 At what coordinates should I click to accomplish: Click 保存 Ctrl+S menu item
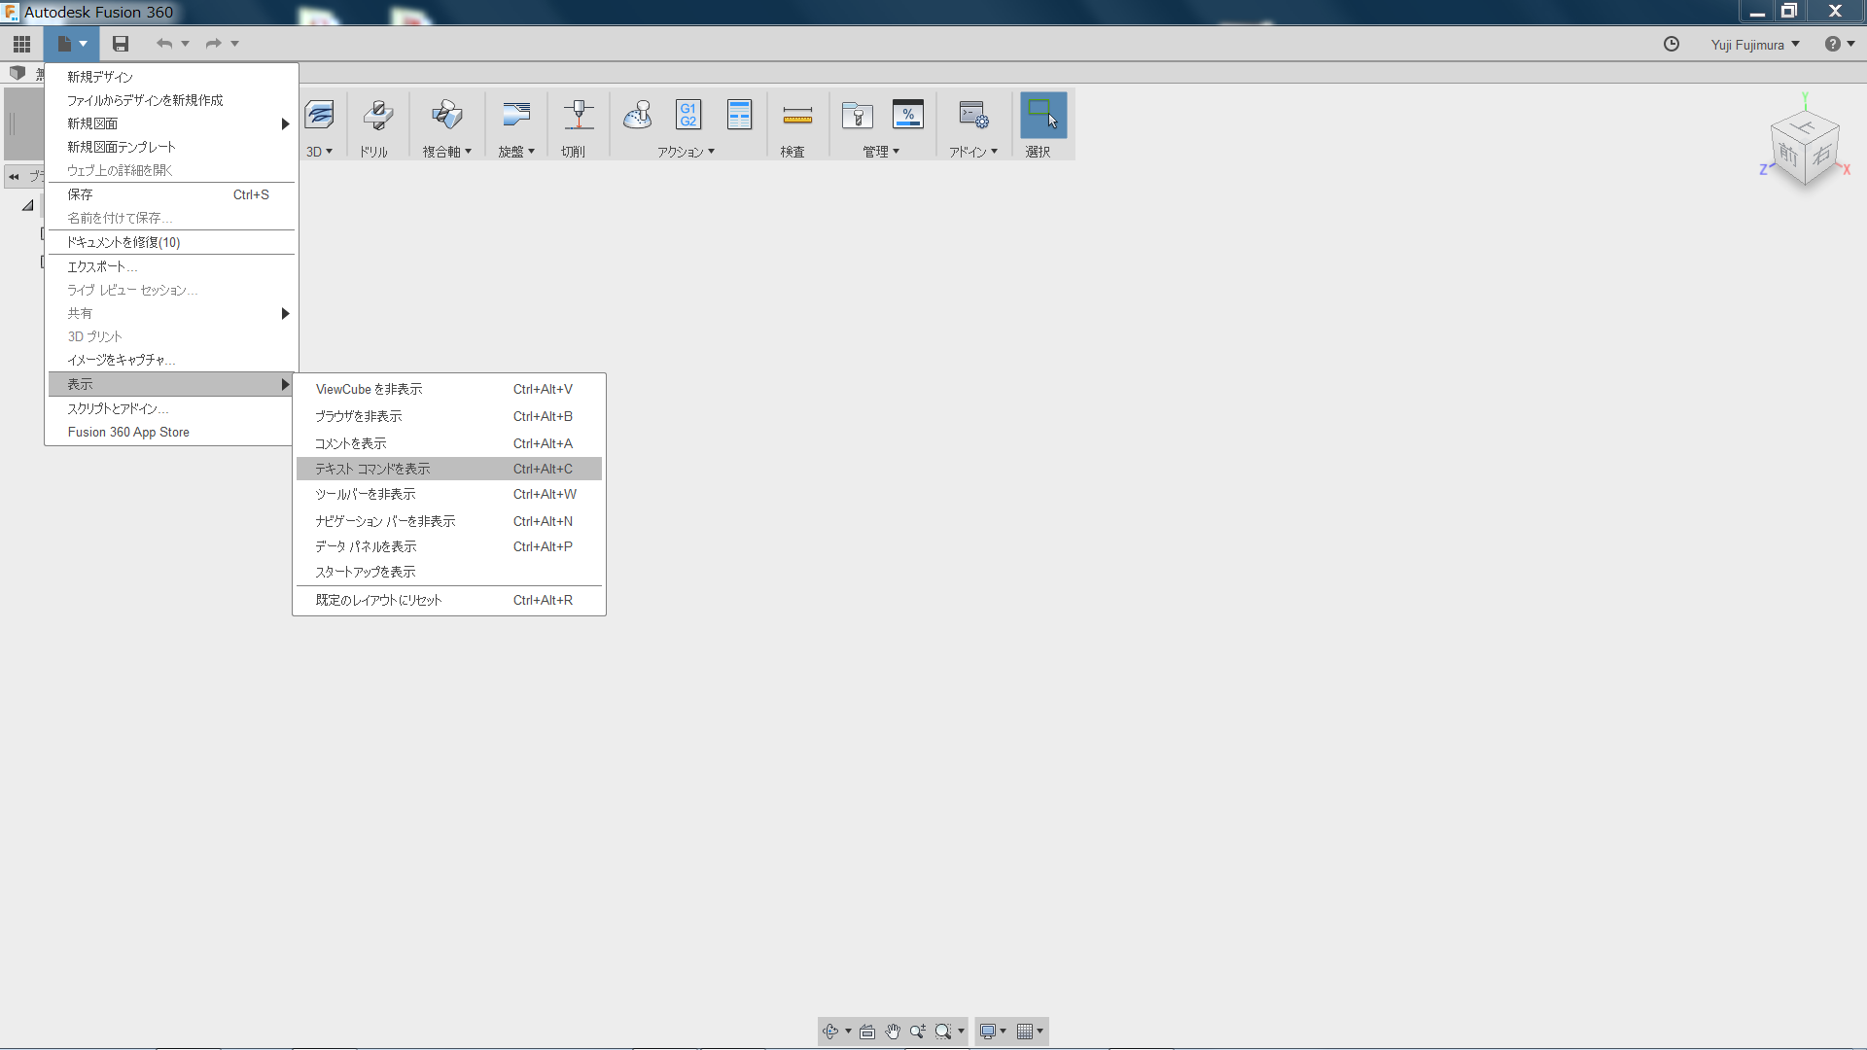(171, 194)
